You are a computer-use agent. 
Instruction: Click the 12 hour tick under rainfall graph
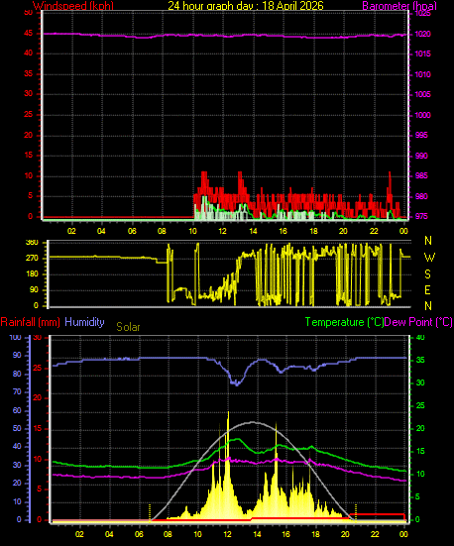[227, 534]
